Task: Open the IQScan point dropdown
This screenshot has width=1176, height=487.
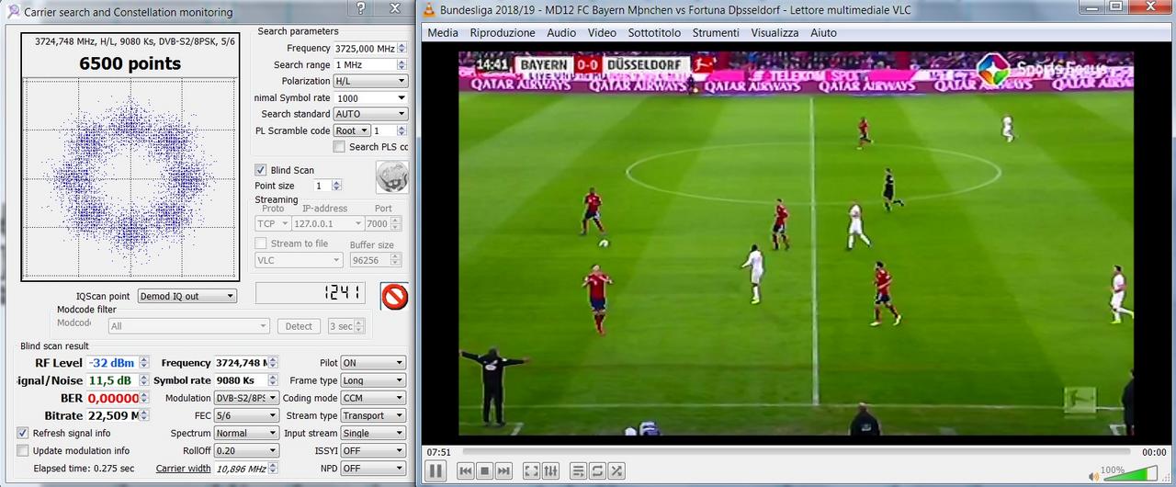Action: point(187,296)
